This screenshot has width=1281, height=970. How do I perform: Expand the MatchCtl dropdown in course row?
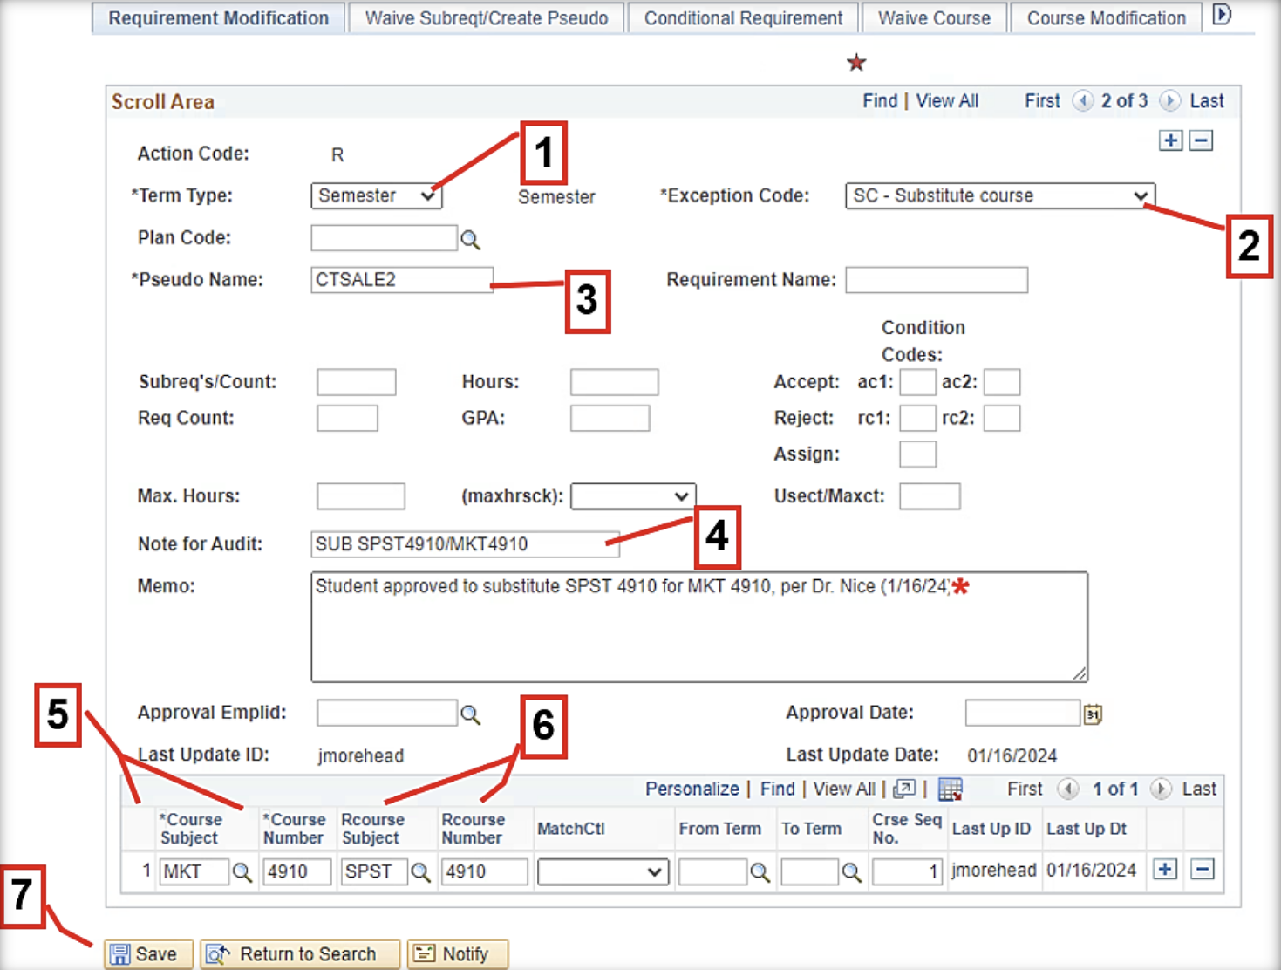(x=603, y=872)
